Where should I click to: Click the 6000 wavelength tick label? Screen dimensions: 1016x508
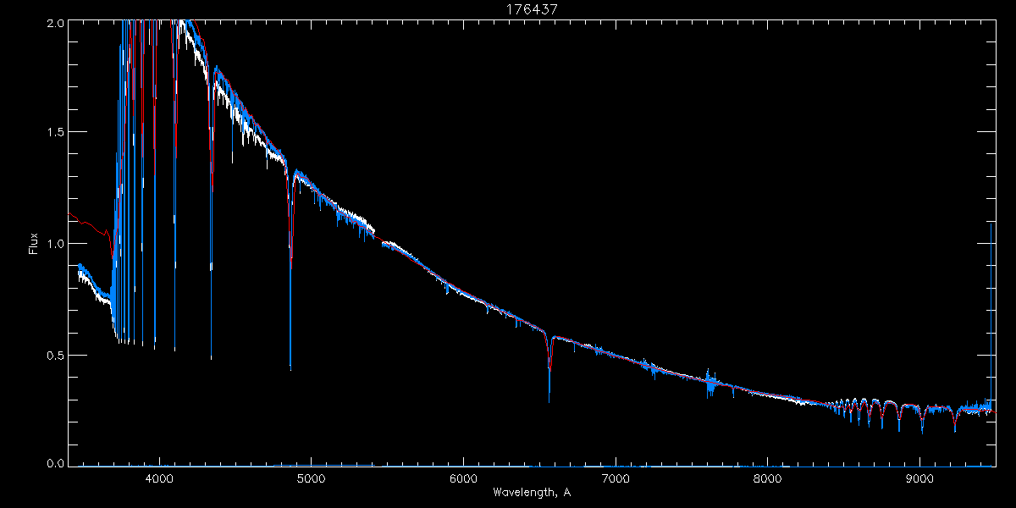point(463,478)
